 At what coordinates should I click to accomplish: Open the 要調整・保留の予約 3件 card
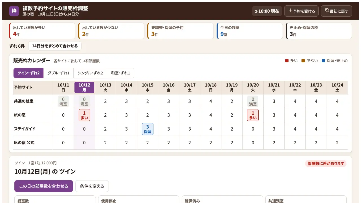(180, 31)
